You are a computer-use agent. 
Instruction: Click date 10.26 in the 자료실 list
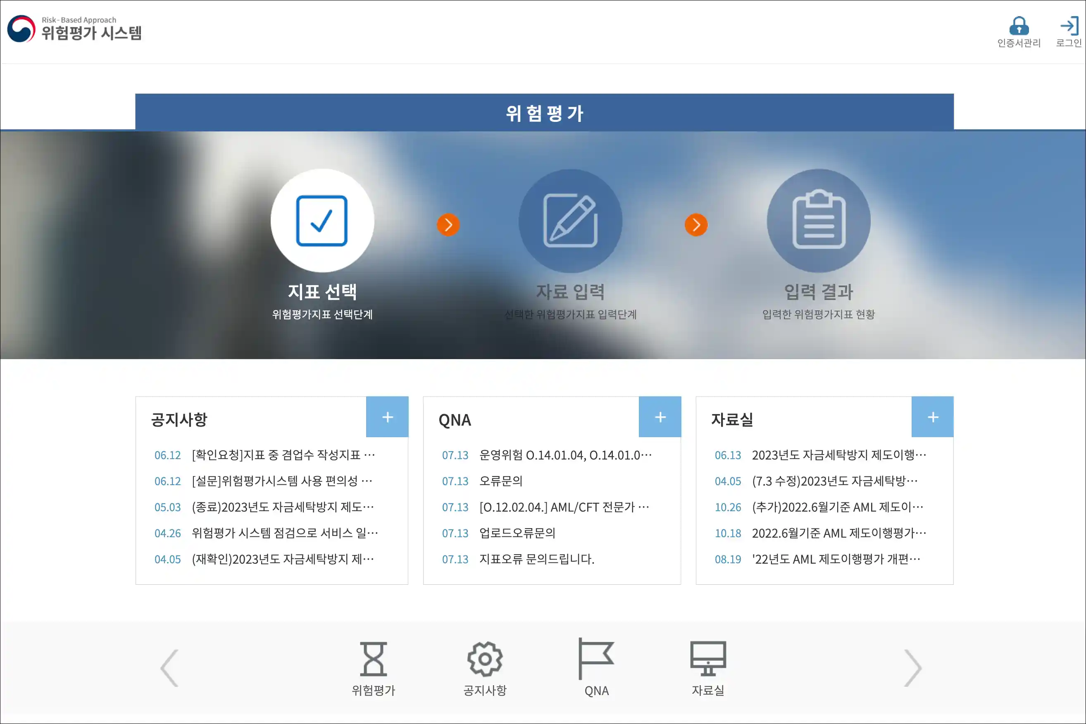728,507
